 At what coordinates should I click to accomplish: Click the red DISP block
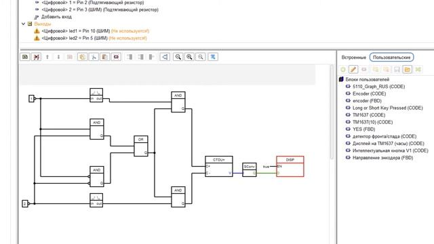(x=290, y=167)
